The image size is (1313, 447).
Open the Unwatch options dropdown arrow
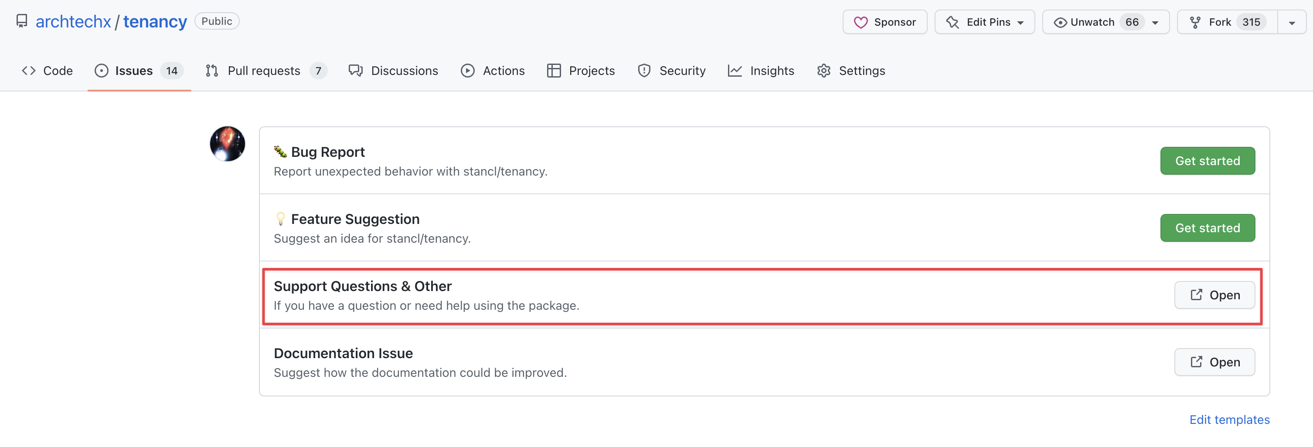pos(1155,22)
